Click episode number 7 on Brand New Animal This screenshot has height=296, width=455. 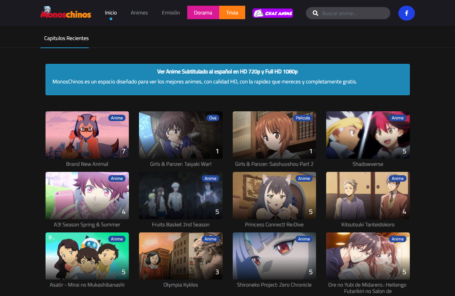coord(123,151)
